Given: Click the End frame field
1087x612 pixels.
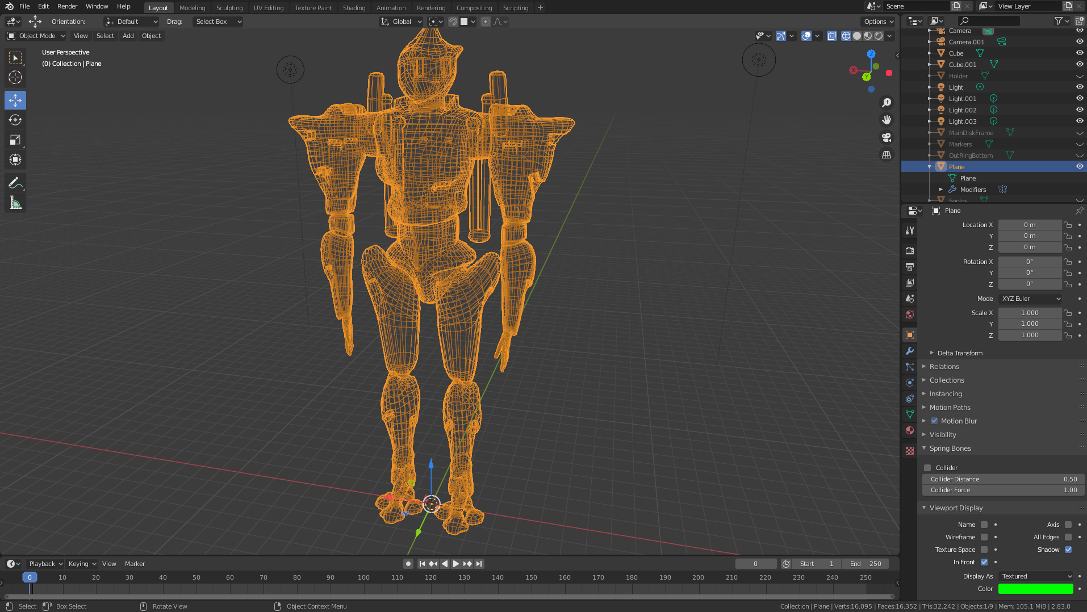Looking at the screenshot, I should [x=866, y=564].
